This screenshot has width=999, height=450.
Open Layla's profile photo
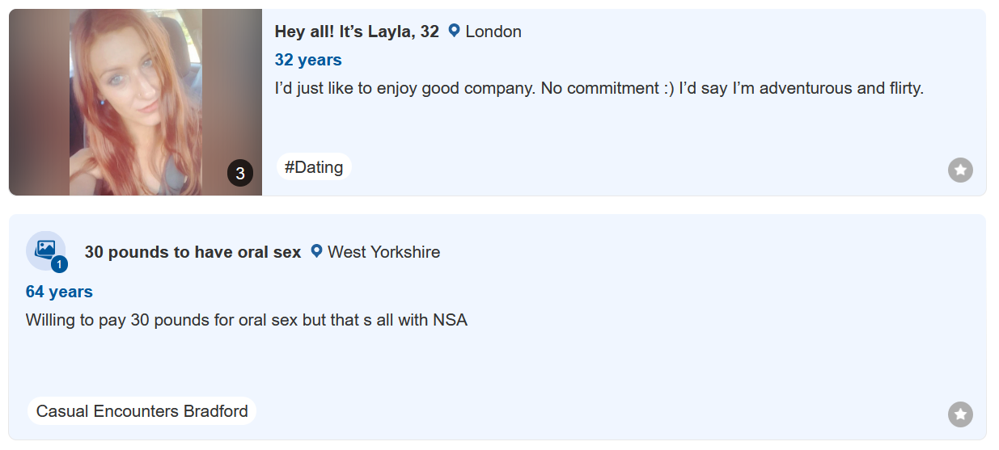[135, 97]
